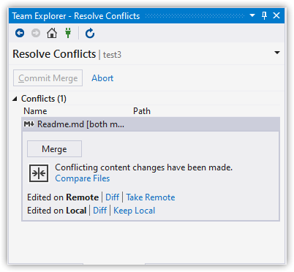
Task: Choose Take Remote
Action: 151,197
